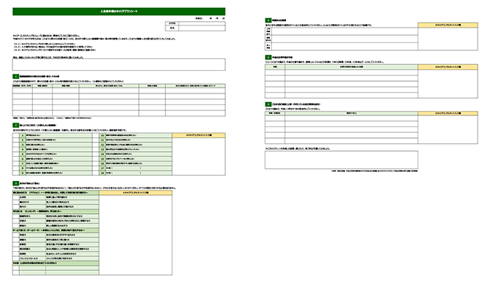
Task: Click the name entry field under the date line
Action: coord(202,28)
